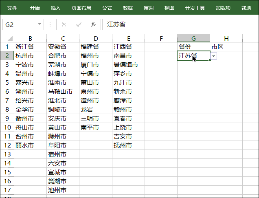Select cell containing 丽水市
Viewport: 259px width, 198px height.
click(x=30, y=145)
